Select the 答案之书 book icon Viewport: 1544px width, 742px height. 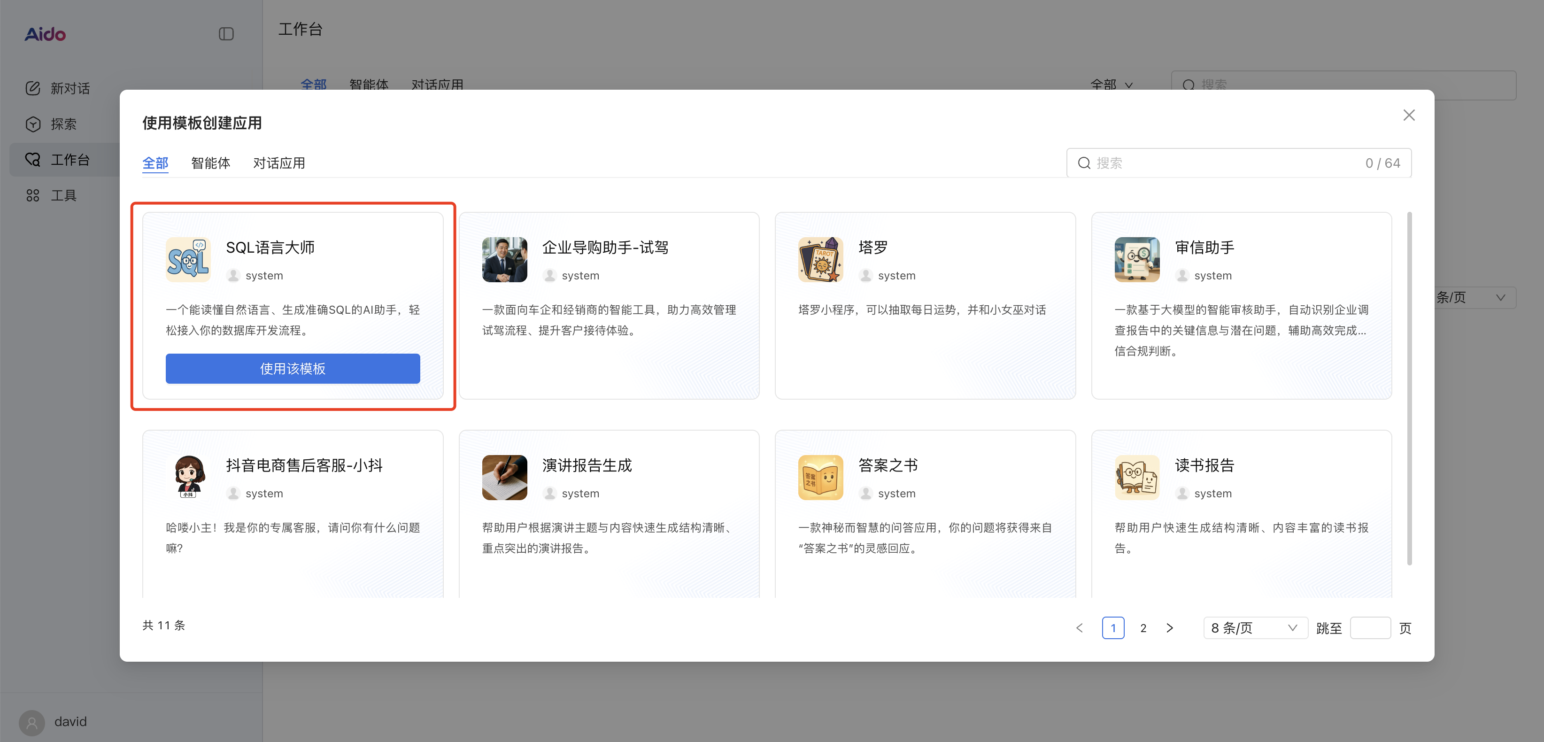pos(820,477)
